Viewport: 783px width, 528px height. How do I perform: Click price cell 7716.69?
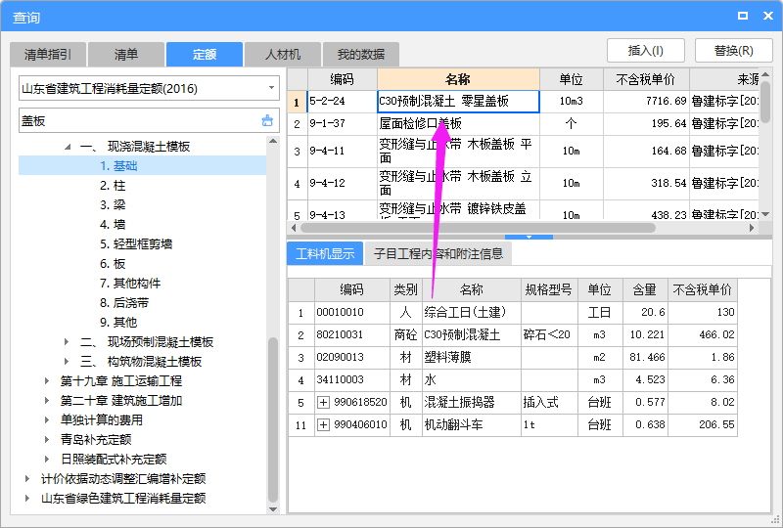646,102
